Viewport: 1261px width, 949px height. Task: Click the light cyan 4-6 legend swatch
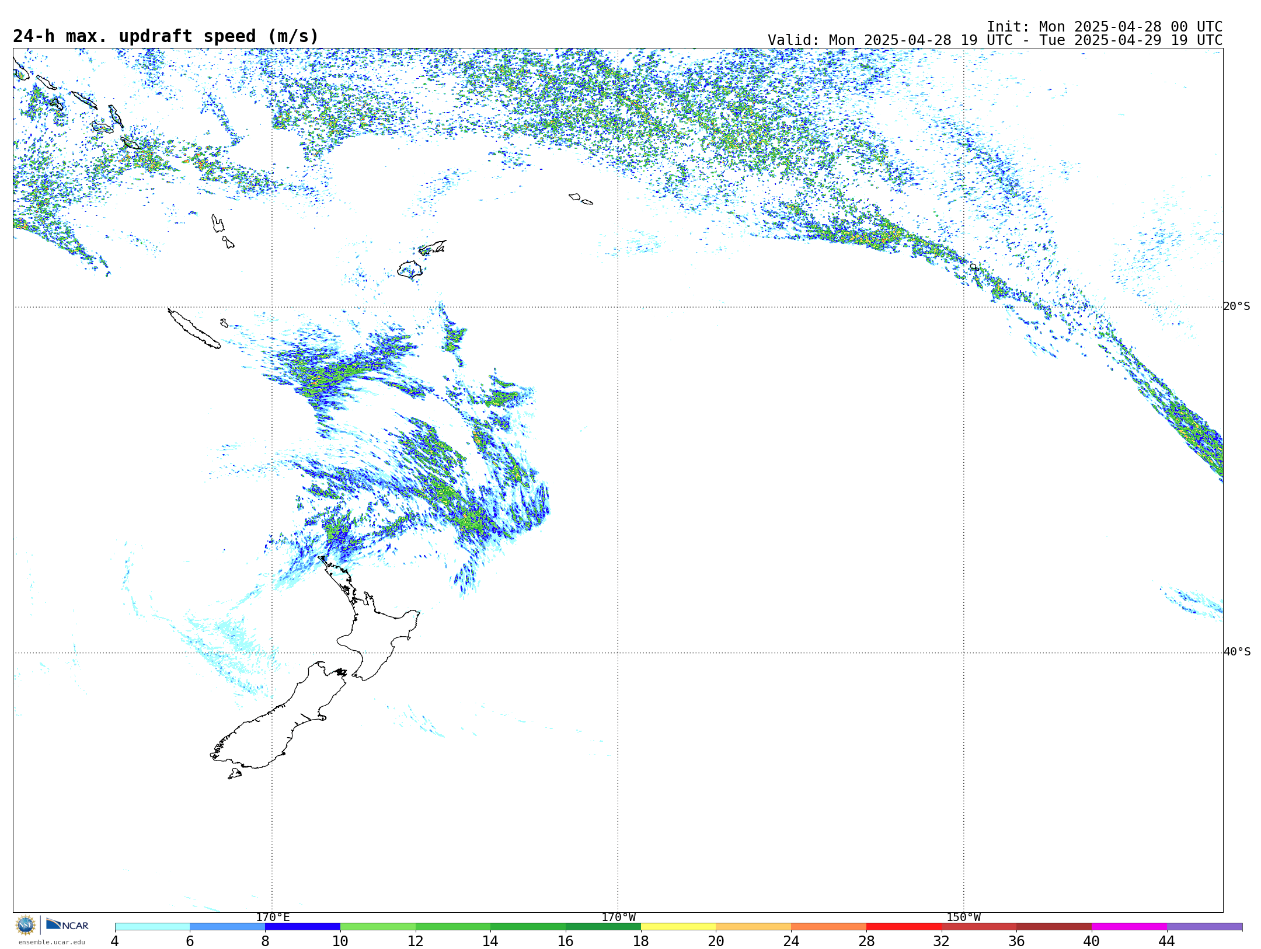(152, 927)
